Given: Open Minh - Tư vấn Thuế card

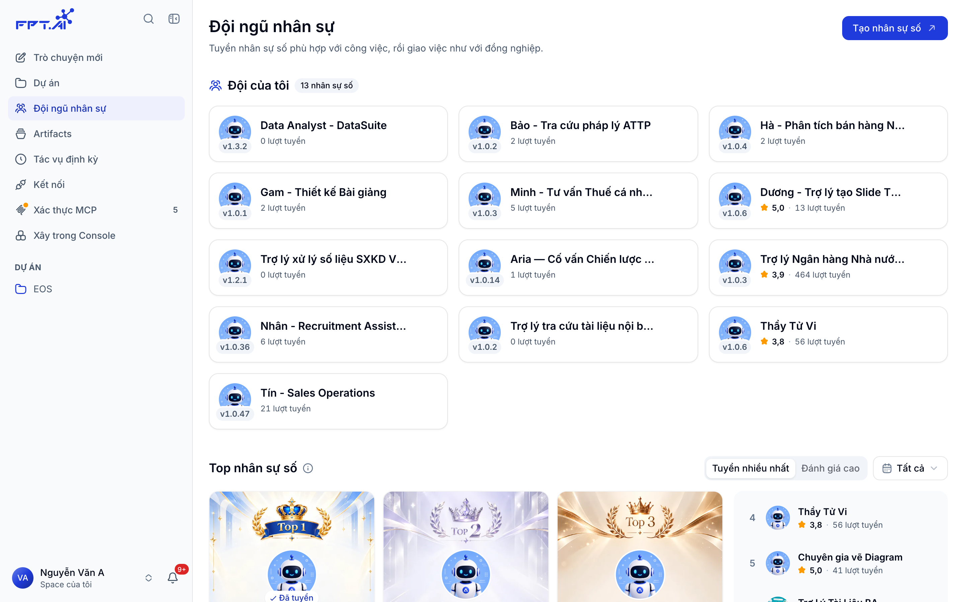Looking at the screenshot, I should tap(578, 201).
